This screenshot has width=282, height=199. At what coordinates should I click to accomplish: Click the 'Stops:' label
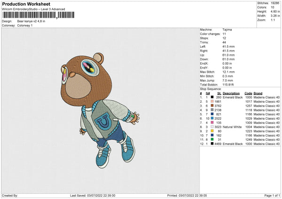click(204, 38)
